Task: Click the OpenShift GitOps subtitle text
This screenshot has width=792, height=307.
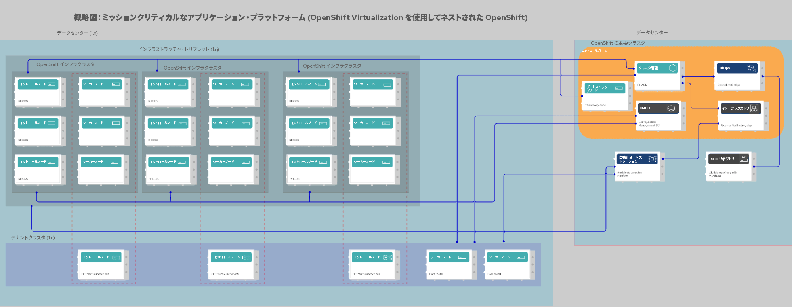Action: 729,85
